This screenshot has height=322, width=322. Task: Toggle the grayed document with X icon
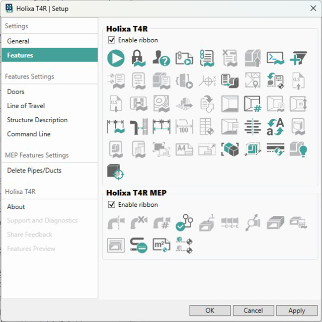point(230,58)
